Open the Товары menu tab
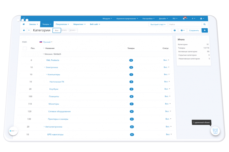Viewport: 229px width, 152px height. 47,24
